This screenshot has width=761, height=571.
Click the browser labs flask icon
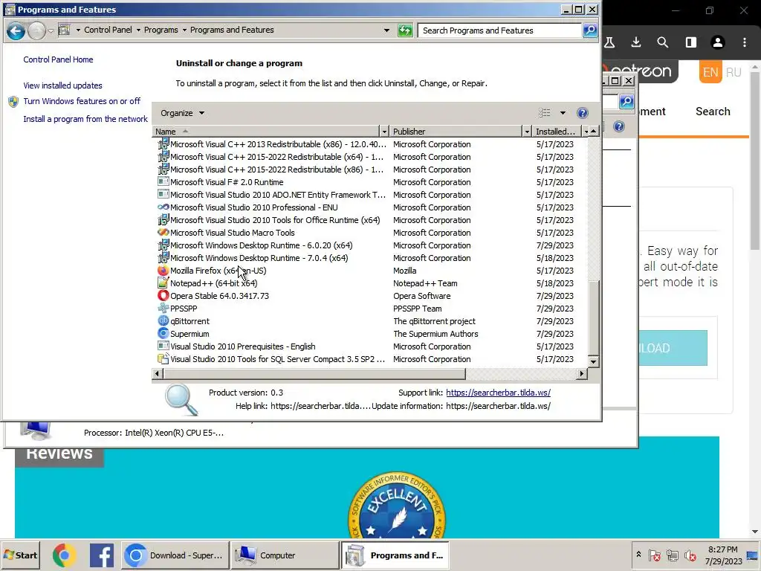click(609, 42)
